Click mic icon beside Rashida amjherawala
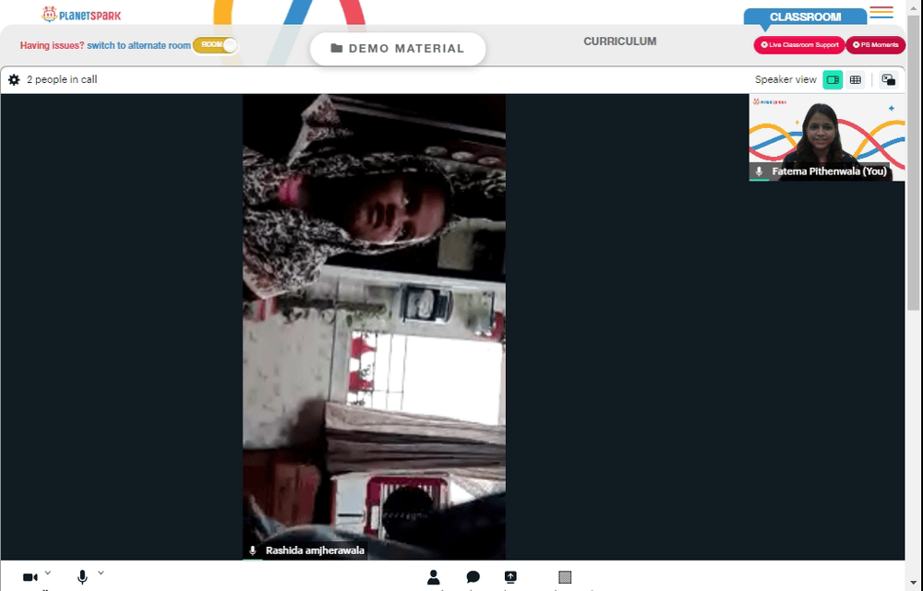Viewport: 923px width, 591px height. click(x=253, y=550)
